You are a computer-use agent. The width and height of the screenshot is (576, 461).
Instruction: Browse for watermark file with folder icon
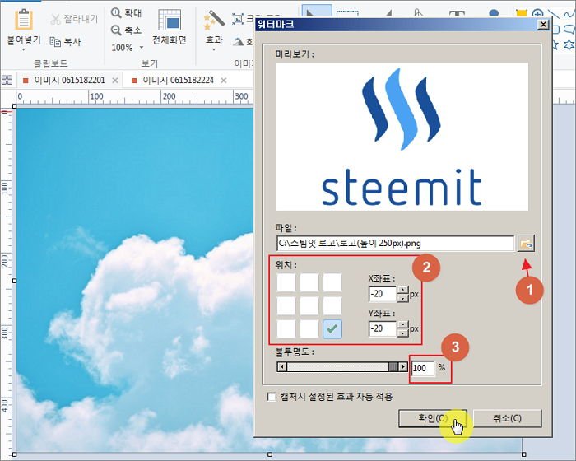click(526, 244)
